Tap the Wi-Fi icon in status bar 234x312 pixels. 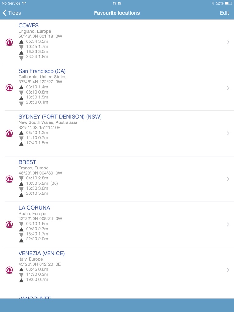[x=24, y=3]
